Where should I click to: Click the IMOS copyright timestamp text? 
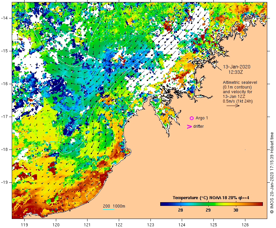[272, 173]
